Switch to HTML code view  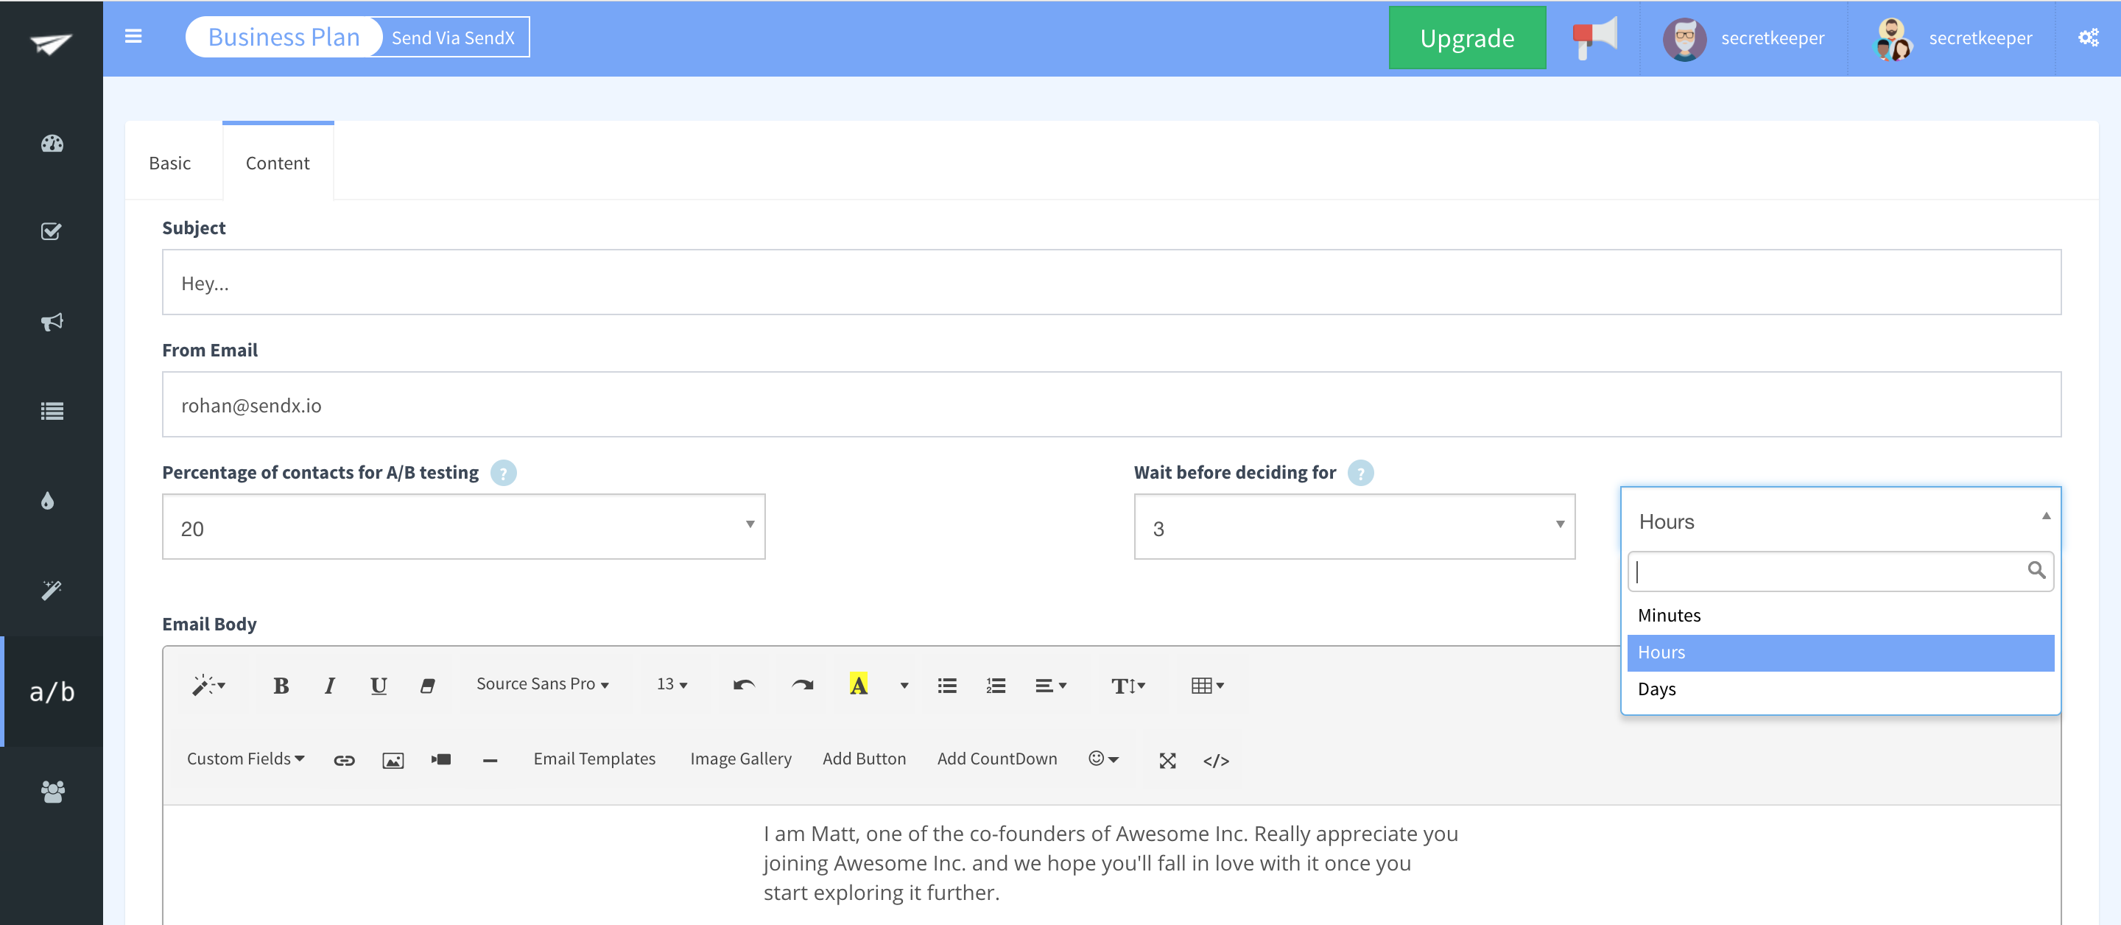coord(1216,759)
